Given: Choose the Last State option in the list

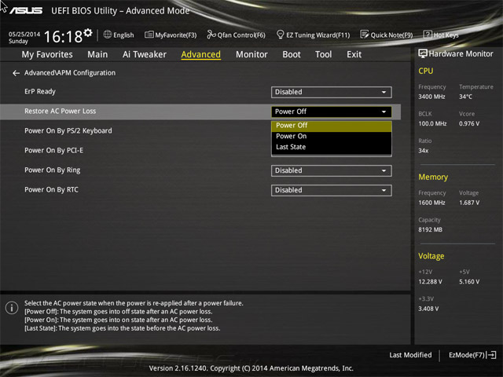Looking at the screenshot, I should [x=332, y=147].
